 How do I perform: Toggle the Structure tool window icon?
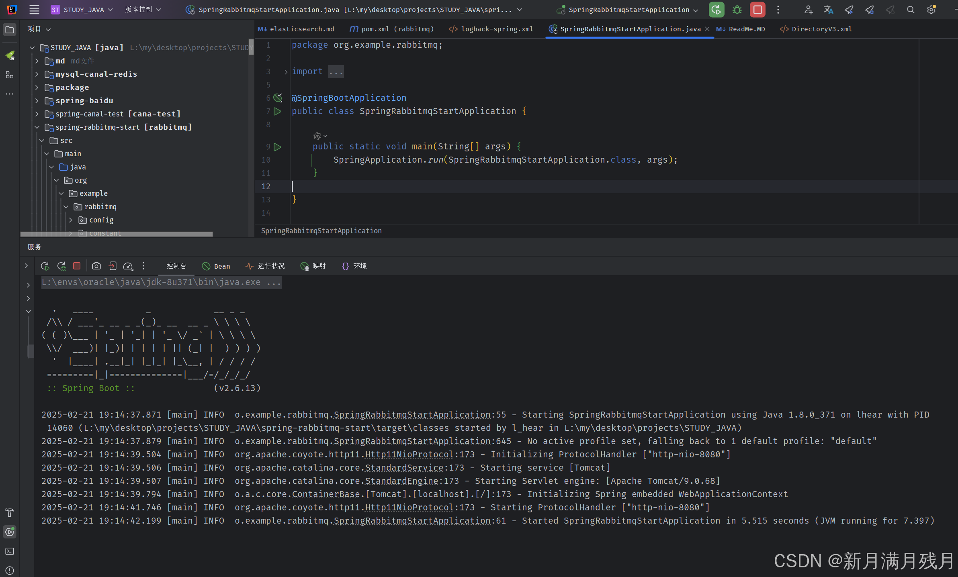(x=10, y=75)
